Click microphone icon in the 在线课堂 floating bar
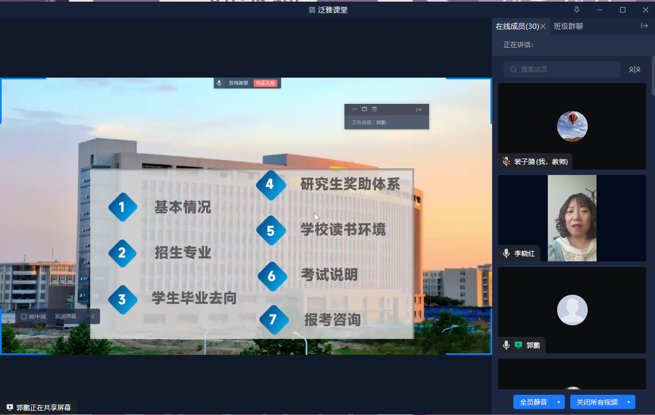The width and height of the screenshot is (655, 415). tap(219, 83)
